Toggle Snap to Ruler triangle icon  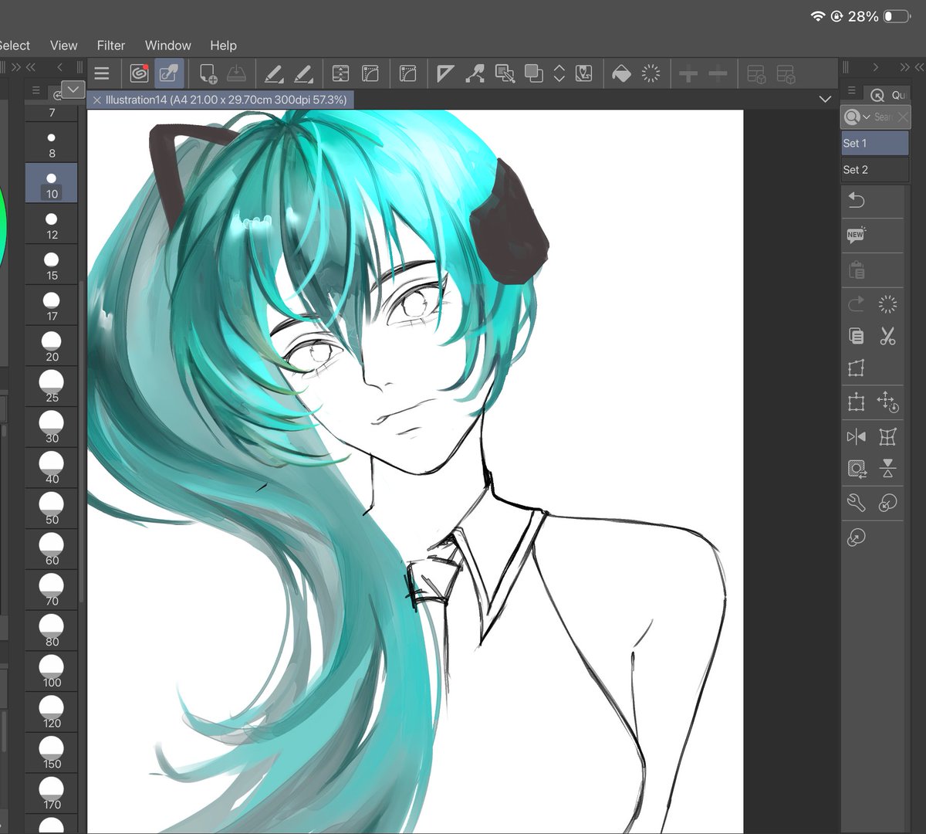445,74
